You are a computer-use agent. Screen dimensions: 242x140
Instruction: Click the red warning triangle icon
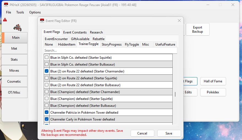click(5, 20)
